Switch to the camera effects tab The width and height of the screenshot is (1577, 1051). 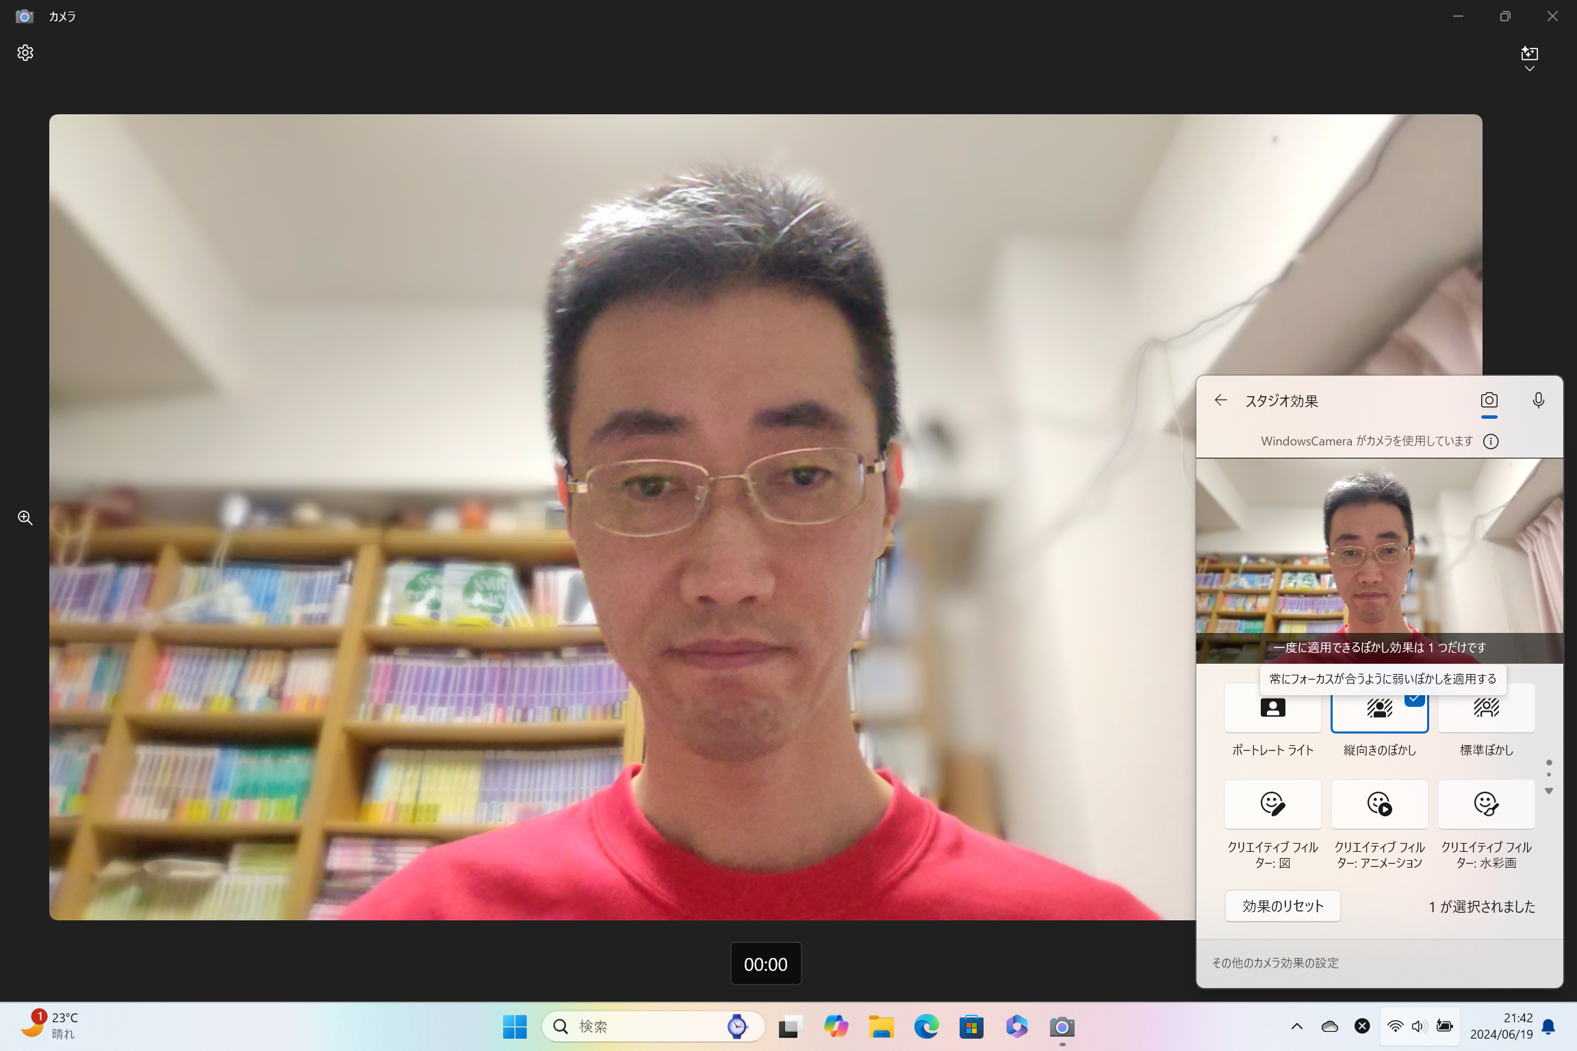(x=1489, y=400)
